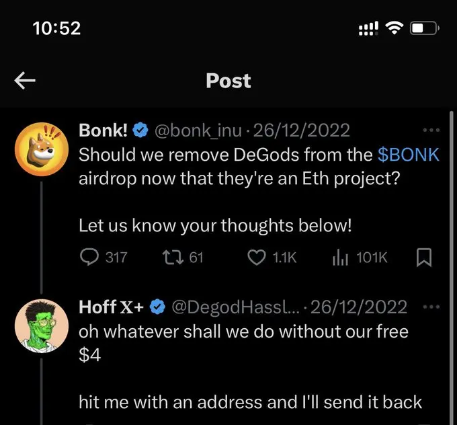This screenshot has width=457, height=425.
Task: Click Hoff's blue verified badge
Action: 157,307
